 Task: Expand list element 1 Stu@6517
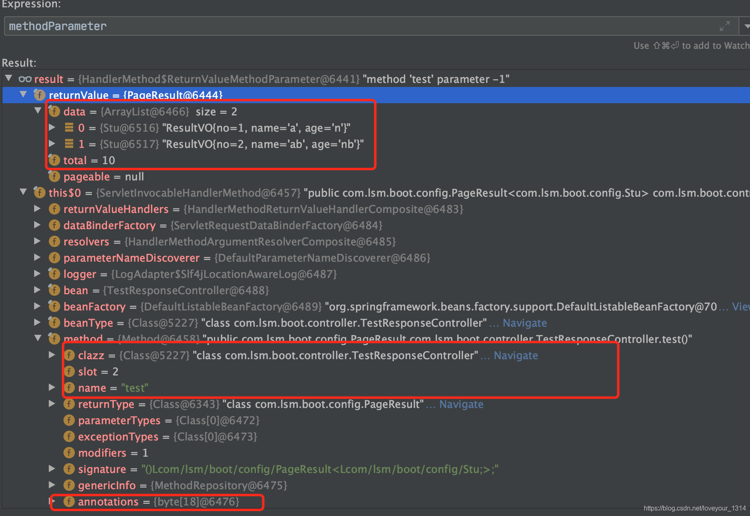coord(52,143)
